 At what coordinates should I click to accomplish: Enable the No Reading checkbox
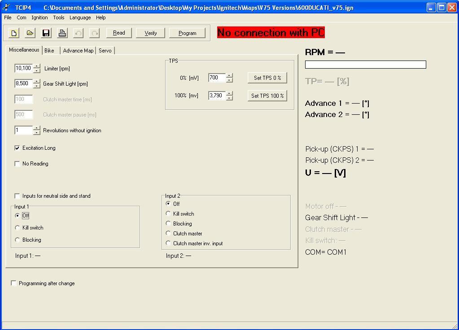pos(17,164)
